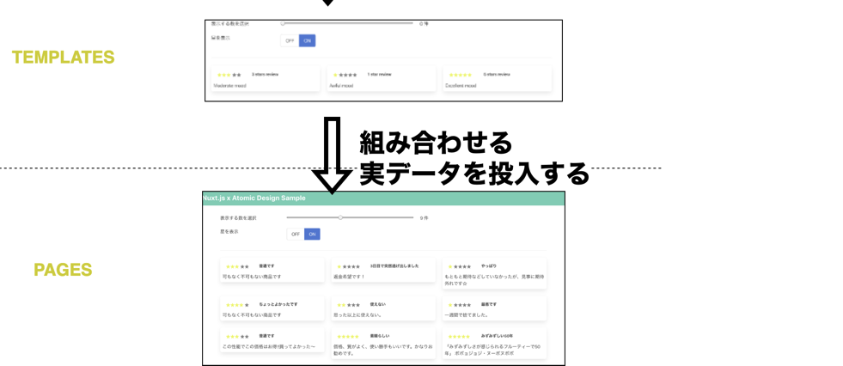The image size is (843, 366).
Task: Click the stars in the みずみずしい50年 card
Action: pos(459,337)
